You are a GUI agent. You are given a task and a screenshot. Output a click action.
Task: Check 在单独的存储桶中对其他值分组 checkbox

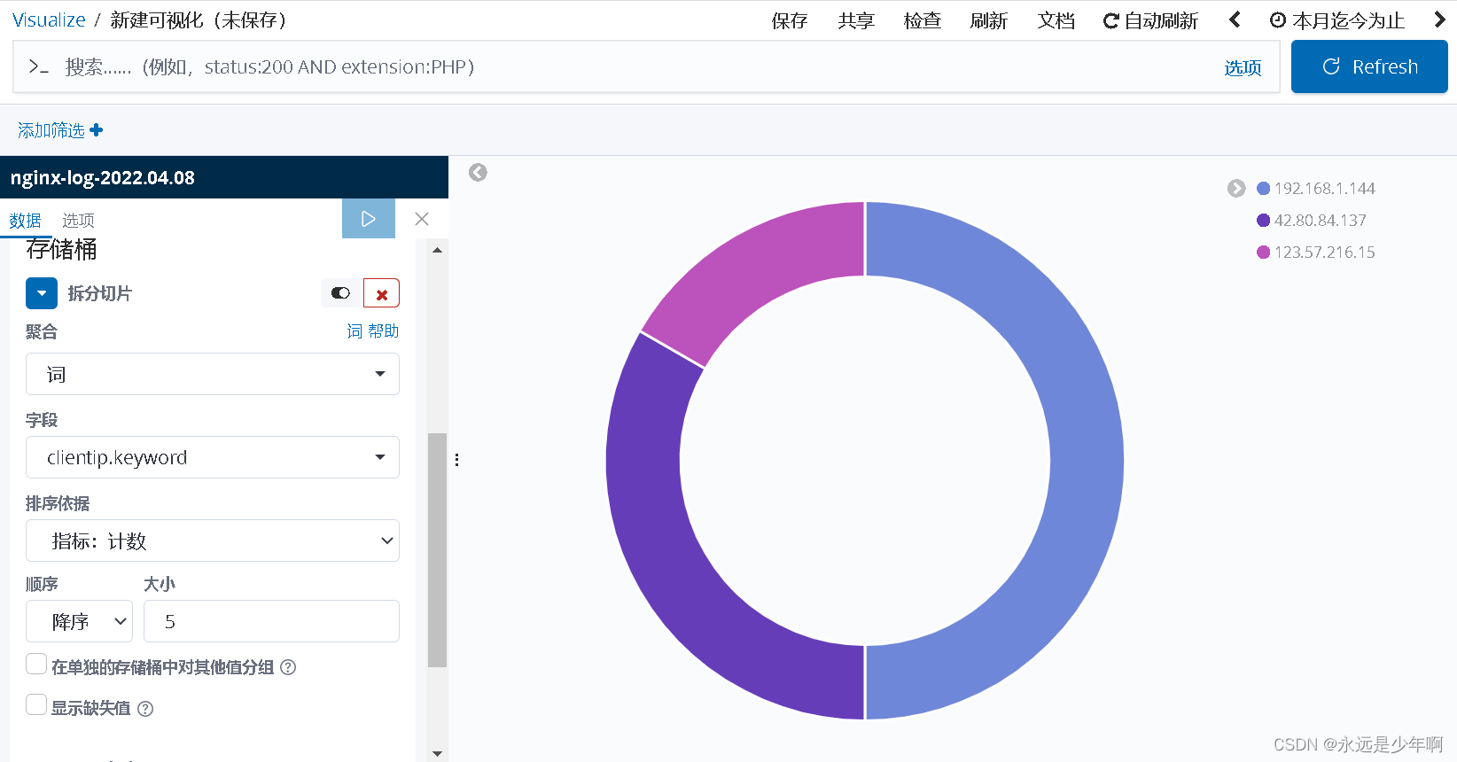[36, 665]
